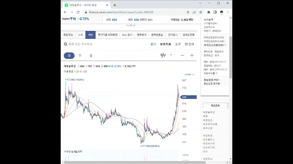
Task: Open the tab search chevron in title bar
Action: (200, 3)
